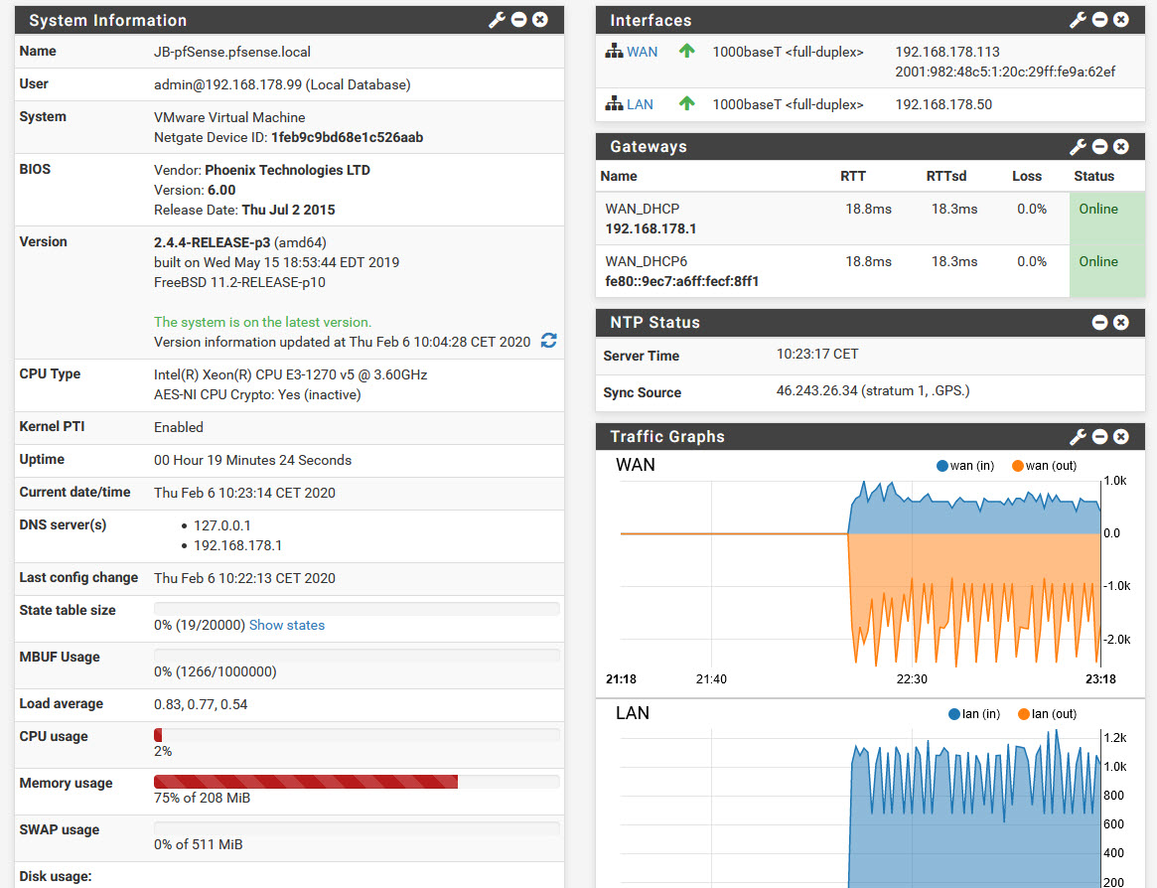The height and width of the screenshot is (888, 1157).
Task: Select WAN IPv6 address 2001:982:48c5...
Action: point(1005,72)
